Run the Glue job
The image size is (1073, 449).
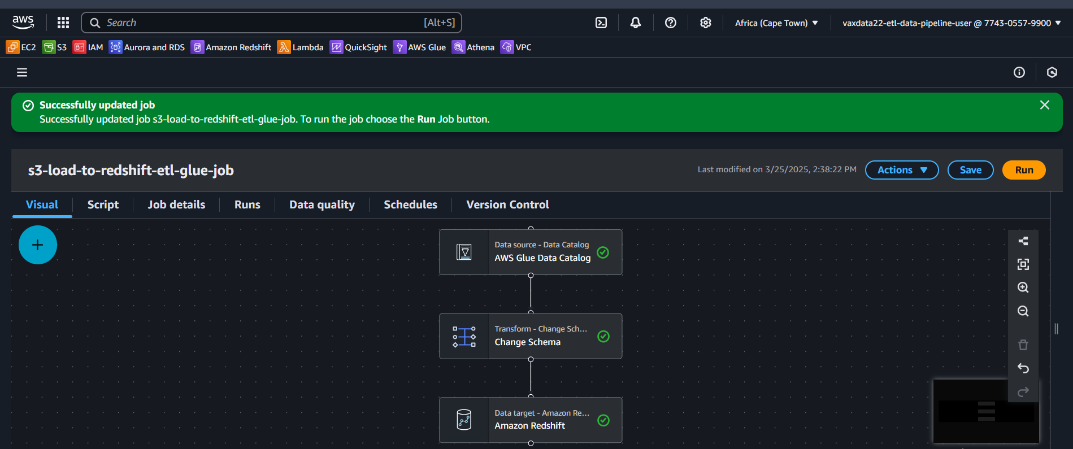[x=1024, y=170]
